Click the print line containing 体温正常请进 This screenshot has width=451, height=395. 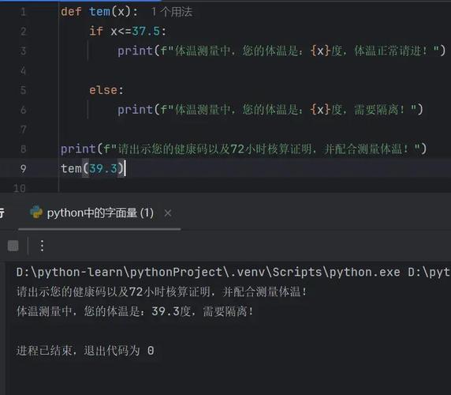(281, 51)
